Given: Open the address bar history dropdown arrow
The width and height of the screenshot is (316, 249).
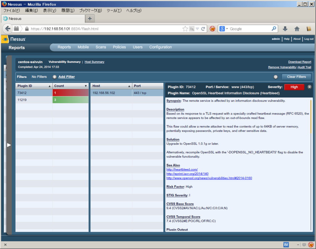Looking at the screenshot, I should click(x=197, y=29).
